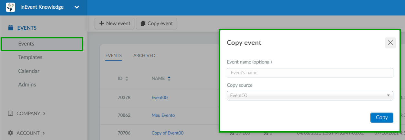Open Admins in the sidebar
Screen dimensions: 405x140
point(27,85)
